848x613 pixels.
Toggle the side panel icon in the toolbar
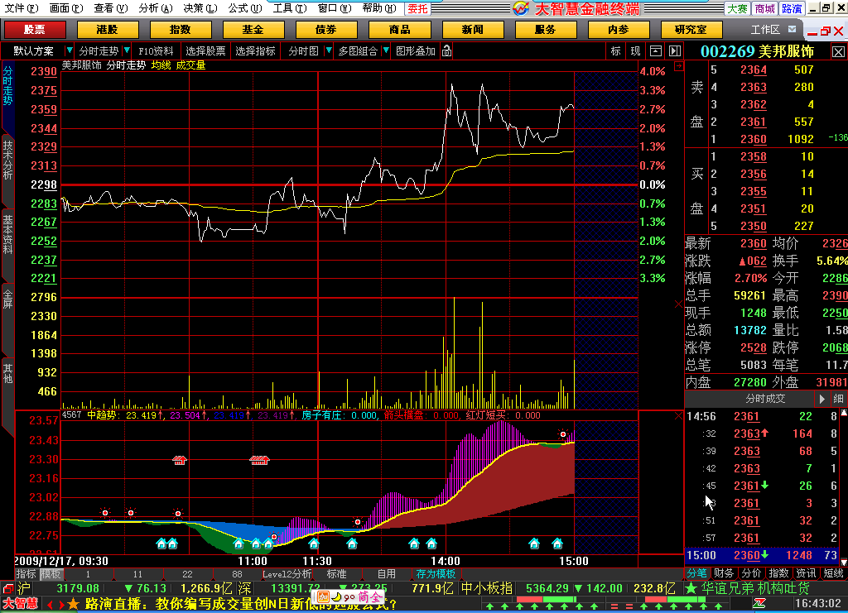675,50
